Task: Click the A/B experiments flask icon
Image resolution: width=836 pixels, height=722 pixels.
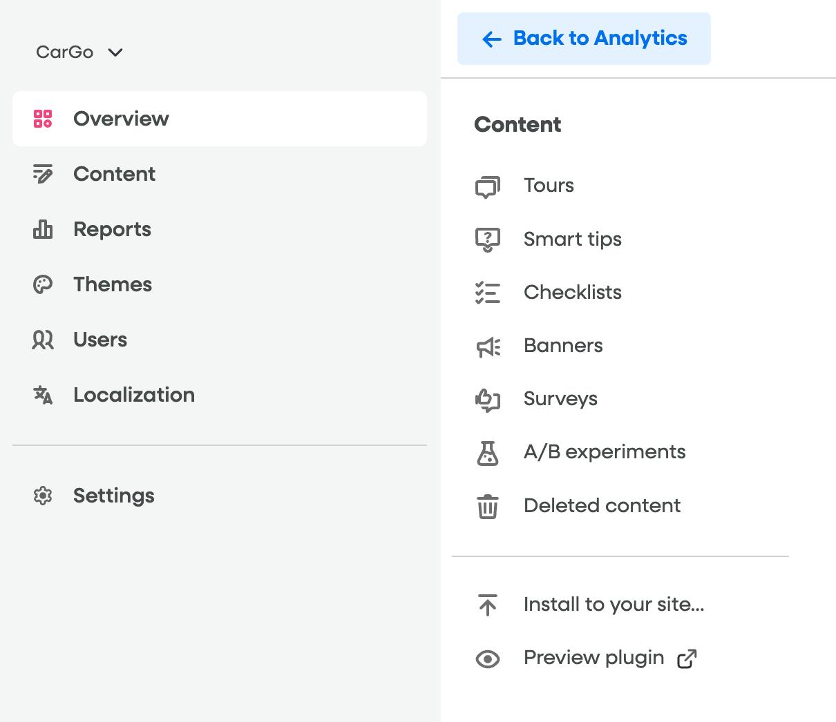Action: pyautogui.click(x=488, y=453)
